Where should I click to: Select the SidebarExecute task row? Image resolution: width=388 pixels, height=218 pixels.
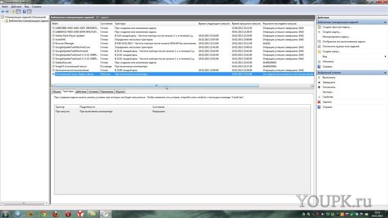coord(182,62)
